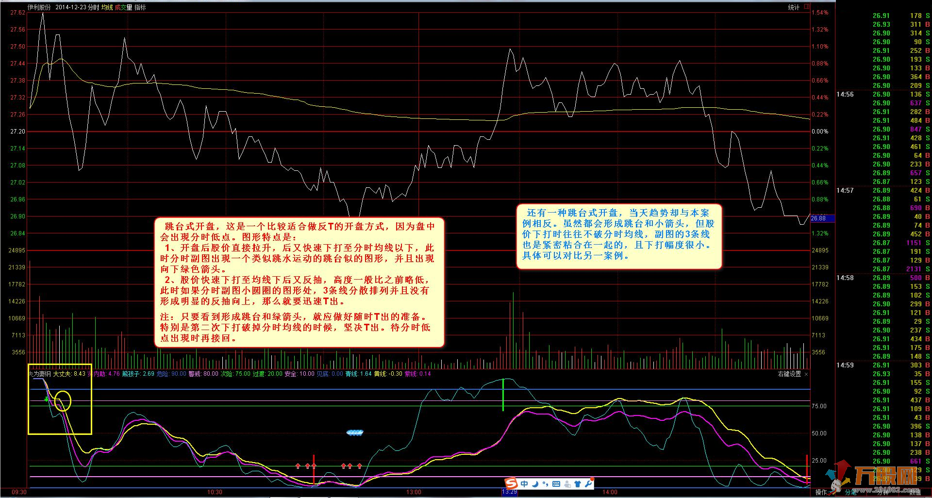Open the 指标 indicator menu
The height and width of the screenshot is (498, 932).
140,7
